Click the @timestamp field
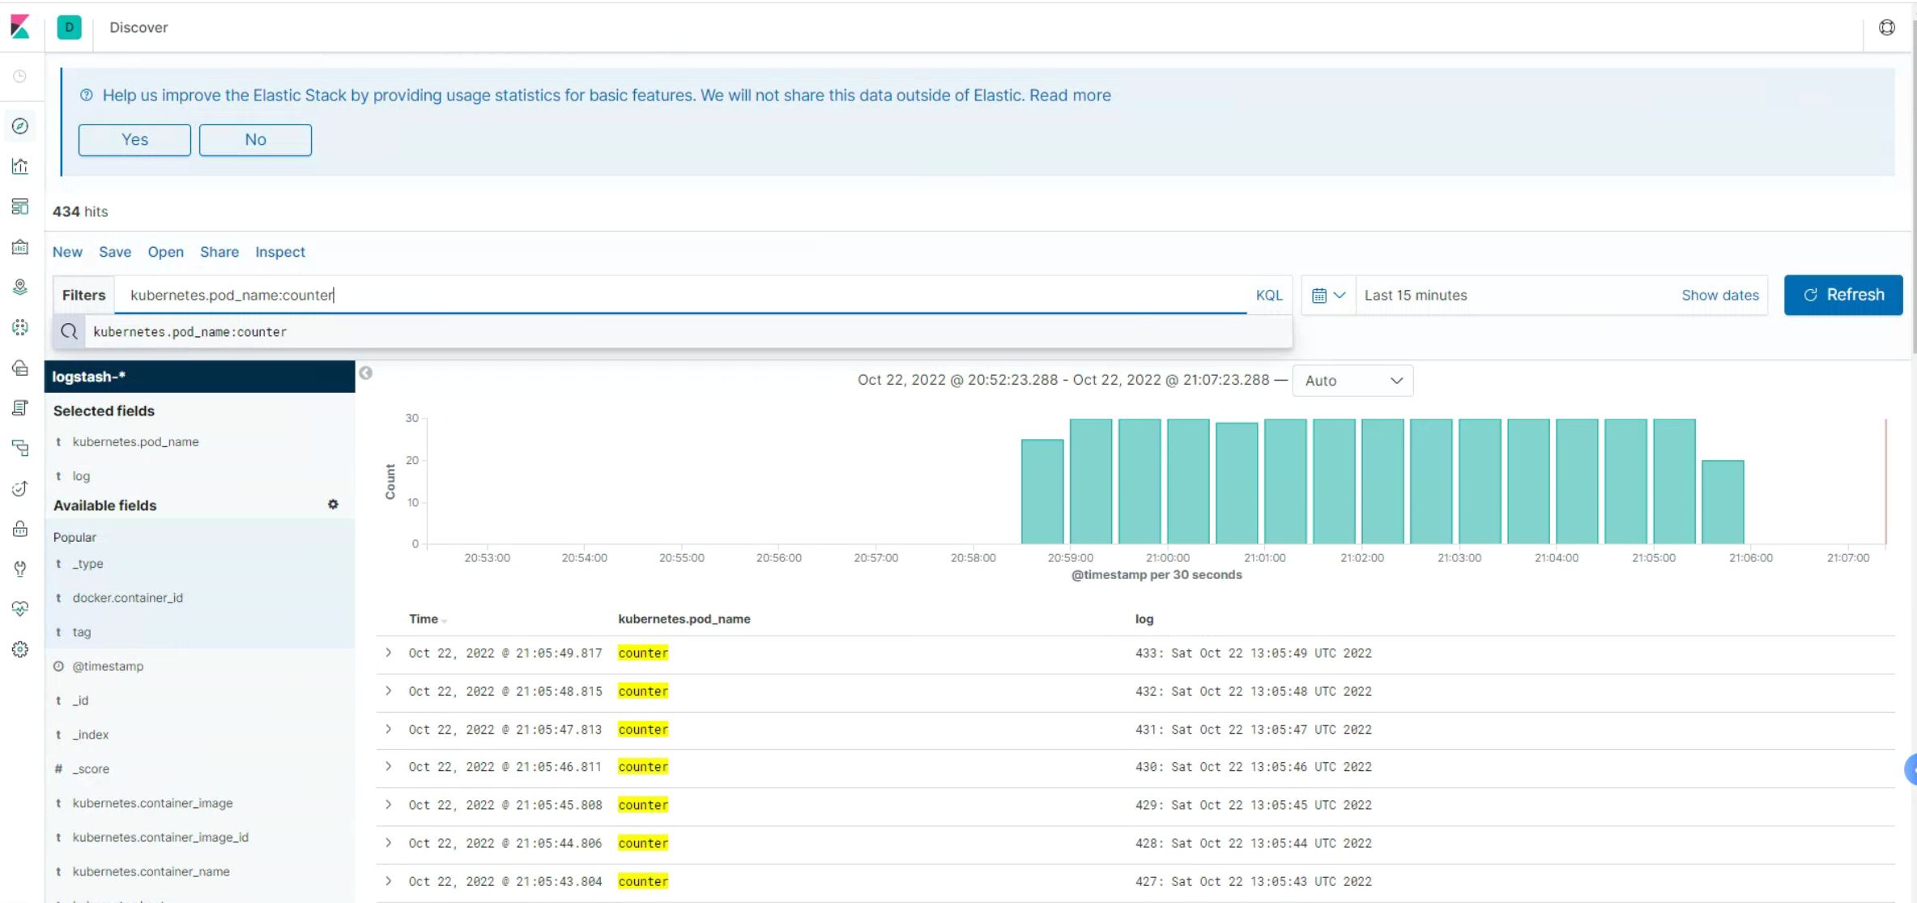Image resolution: width=1917 pixels, height=903 pixels. click(108, 666)
